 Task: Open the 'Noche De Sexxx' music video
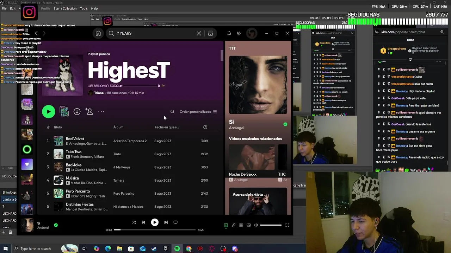coord(252,161)
